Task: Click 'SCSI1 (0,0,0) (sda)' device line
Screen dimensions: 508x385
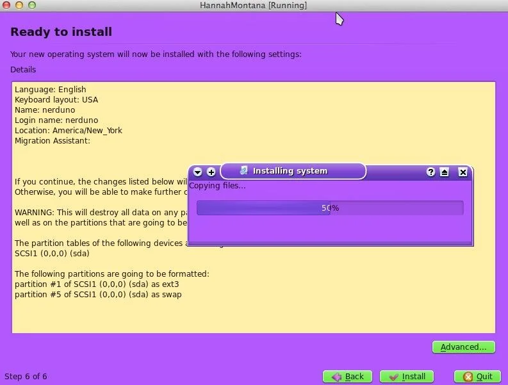Action: pyautogui.click(x=52, y=254)
